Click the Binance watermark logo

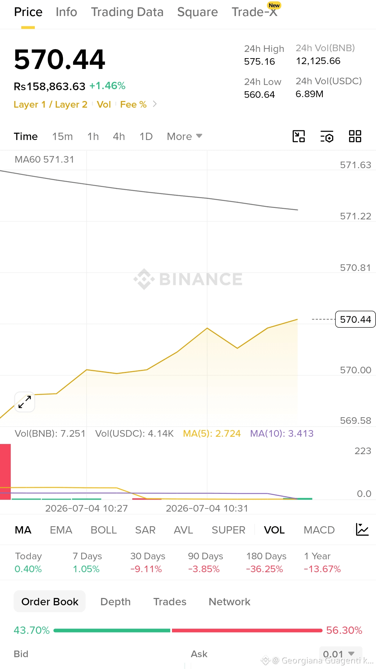click(188, 279)
